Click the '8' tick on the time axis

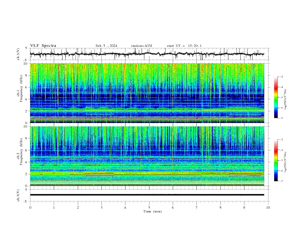point(220,207)
